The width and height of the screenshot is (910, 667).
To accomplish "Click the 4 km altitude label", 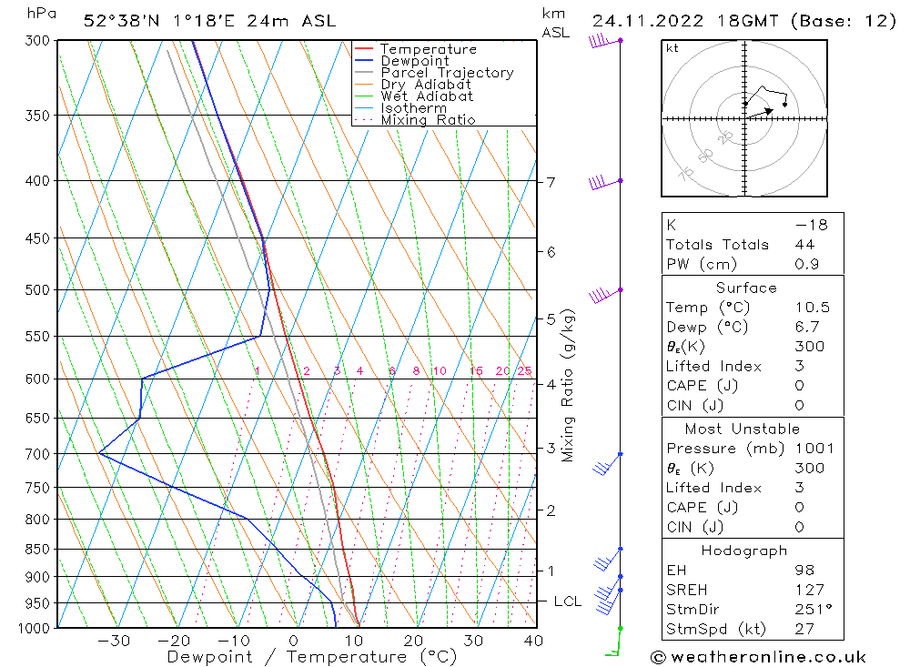I will 551,384.
